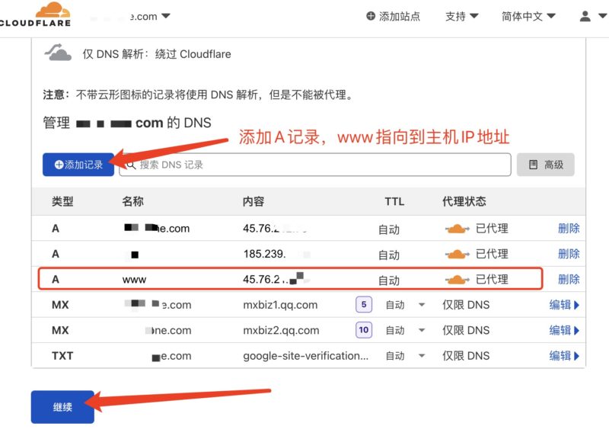Open the 支持 menu

tap(461, 16)
